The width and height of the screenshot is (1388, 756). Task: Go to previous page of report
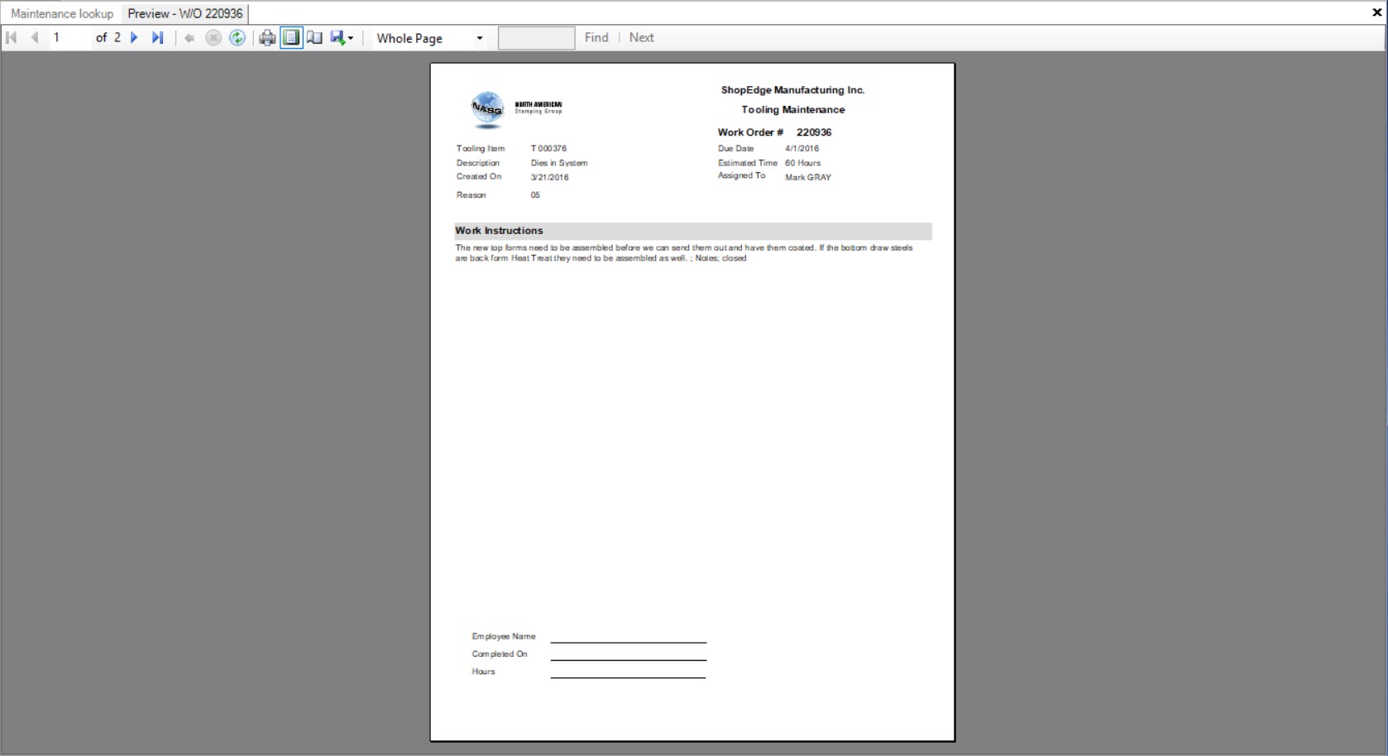(x=35, y=37)
